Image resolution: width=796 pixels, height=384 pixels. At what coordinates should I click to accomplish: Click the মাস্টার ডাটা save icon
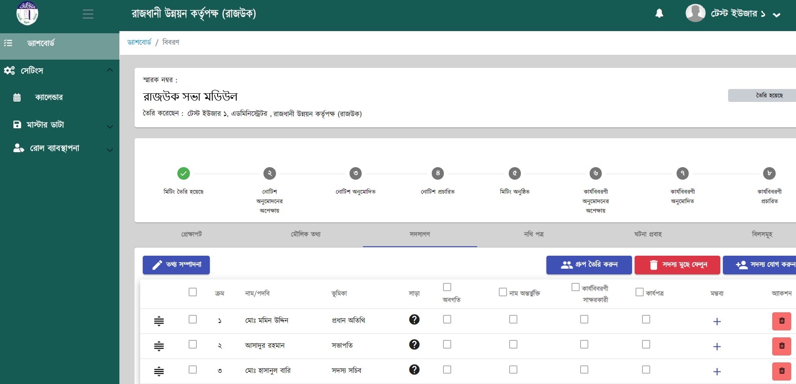tap(17, 125)
